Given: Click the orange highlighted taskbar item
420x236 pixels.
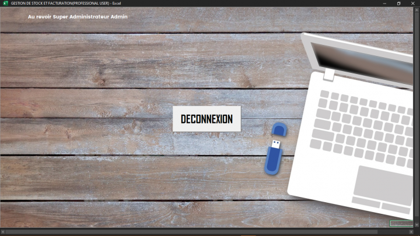Looking at the screenshot, I should coord(249,235).
